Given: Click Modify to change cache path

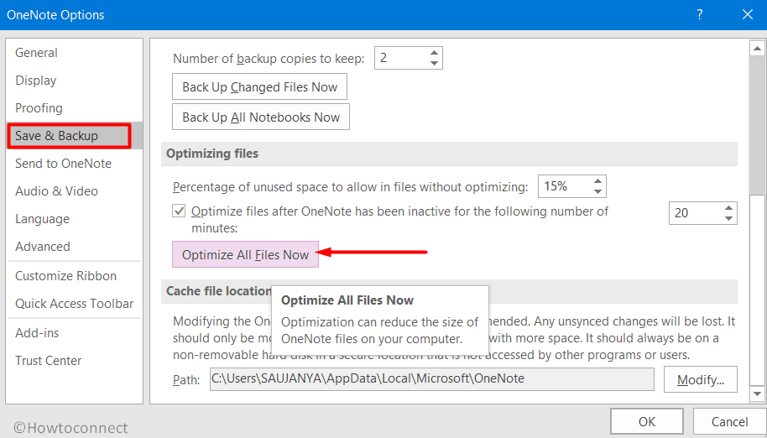Looking at the screenshot, I should click(701, 379).
